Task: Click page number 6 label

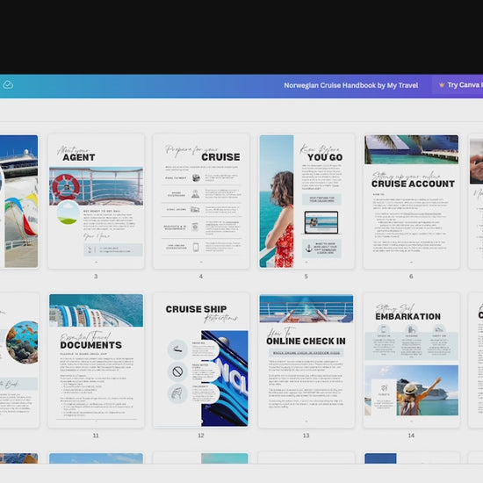Action: (411, 277)
